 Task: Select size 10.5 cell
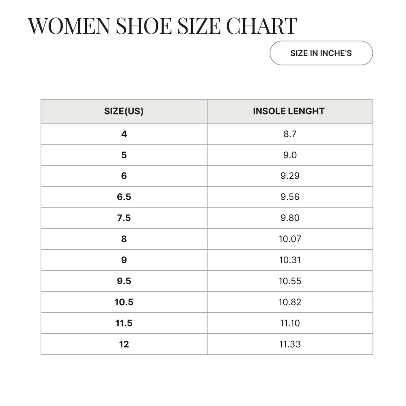pos(124,302)
